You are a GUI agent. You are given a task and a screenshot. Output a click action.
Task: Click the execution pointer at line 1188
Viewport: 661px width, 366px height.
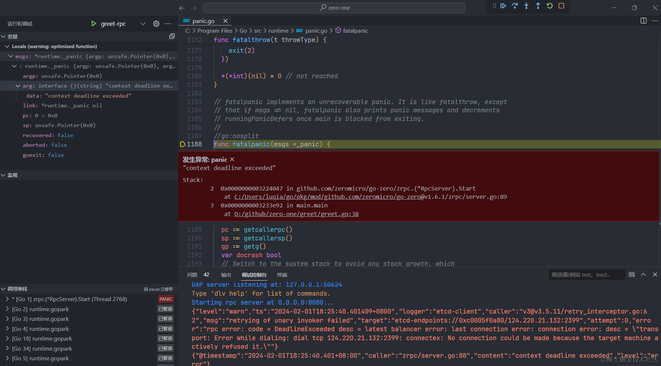182,144
